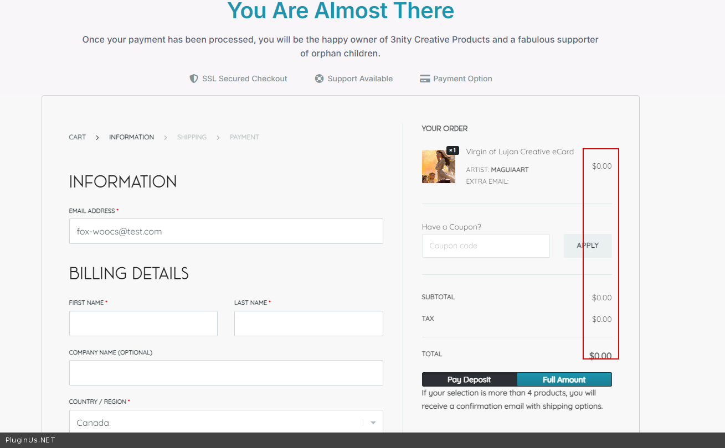Go back to Cart in the breadcrumb
This screenshot has height=448, width=725.
78,137
